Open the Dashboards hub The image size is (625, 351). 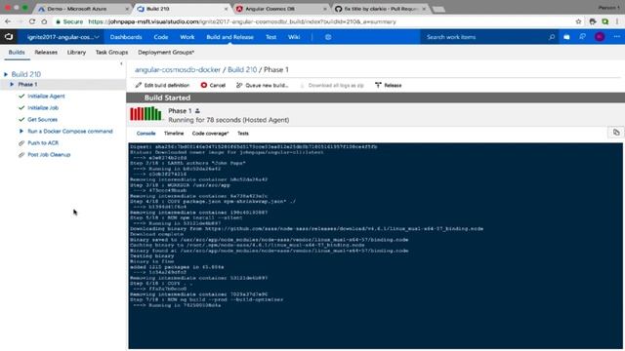pos(126,37)
